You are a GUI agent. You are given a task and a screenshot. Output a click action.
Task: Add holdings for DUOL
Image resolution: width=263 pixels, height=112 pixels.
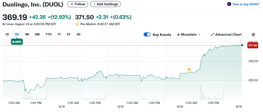(106, 4)
